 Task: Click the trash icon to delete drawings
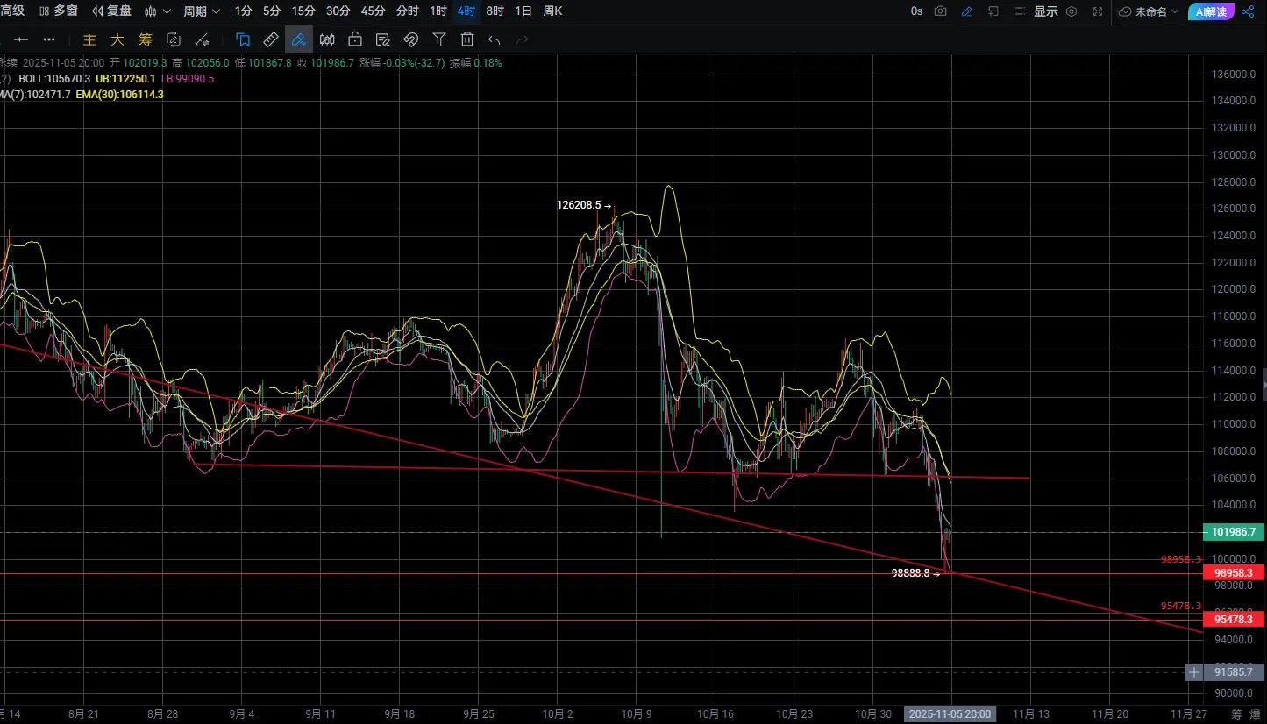point(467,39)
